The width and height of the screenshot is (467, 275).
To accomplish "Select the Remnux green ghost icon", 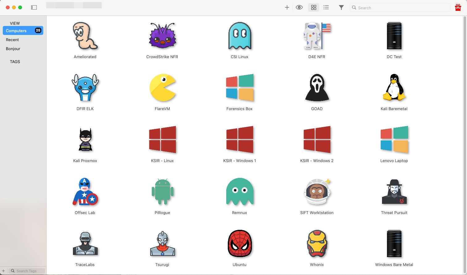I will pos(240,191).
